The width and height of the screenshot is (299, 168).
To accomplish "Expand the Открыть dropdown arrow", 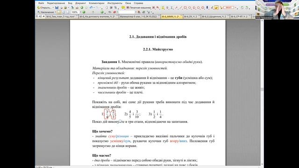I will tap(53, 7).
